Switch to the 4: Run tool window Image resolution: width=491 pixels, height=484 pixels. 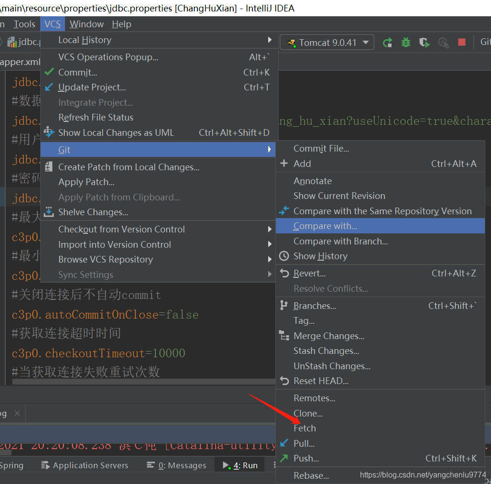(x=240, y=465)
